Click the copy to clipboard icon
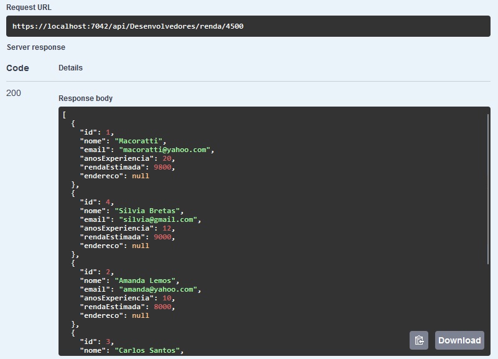 pyautogui.click(x=419, y=340)
